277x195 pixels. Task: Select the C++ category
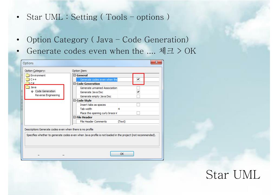coord(33,79)
